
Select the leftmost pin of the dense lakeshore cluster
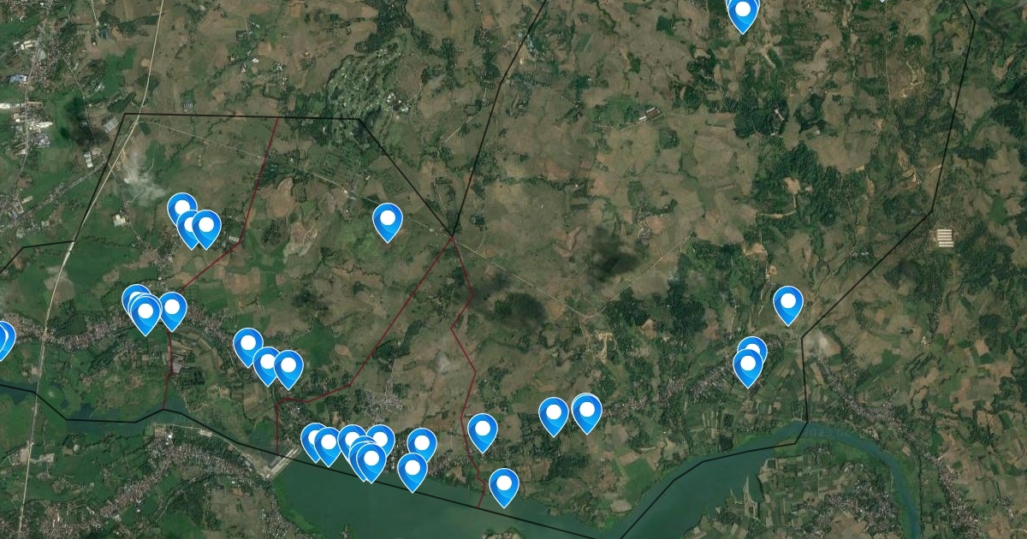315,441
